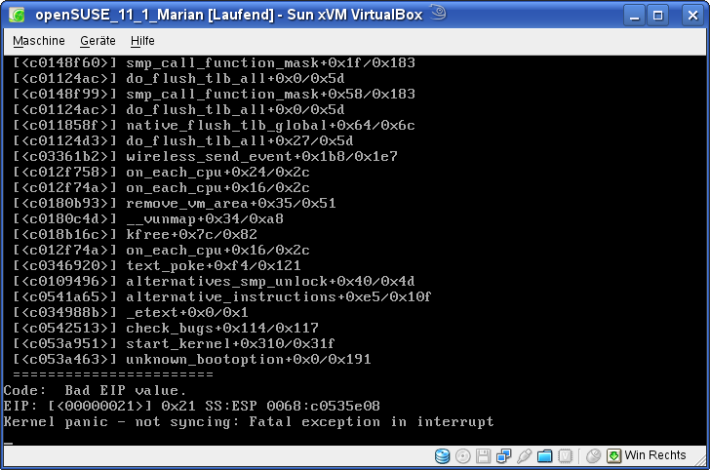Click the Win Rechts host key label

[x=655, y=455]
